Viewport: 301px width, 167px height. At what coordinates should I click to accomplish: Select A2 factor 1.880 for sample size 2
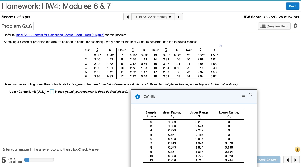(172, 122)
